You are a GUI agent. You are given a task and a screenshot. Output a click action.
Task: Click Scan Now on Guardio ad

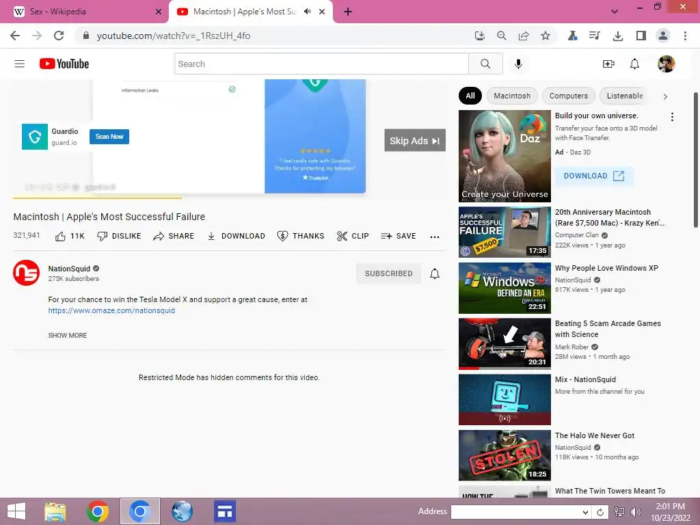tap(109, 137)
